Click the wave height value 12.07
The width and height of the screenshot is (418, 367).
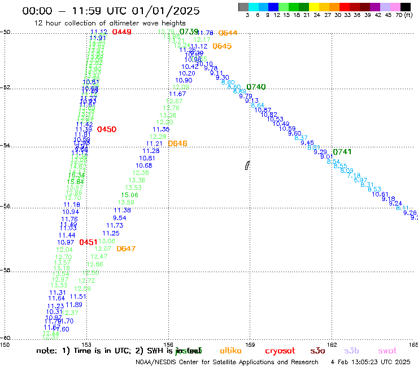(x=103, y=248)
